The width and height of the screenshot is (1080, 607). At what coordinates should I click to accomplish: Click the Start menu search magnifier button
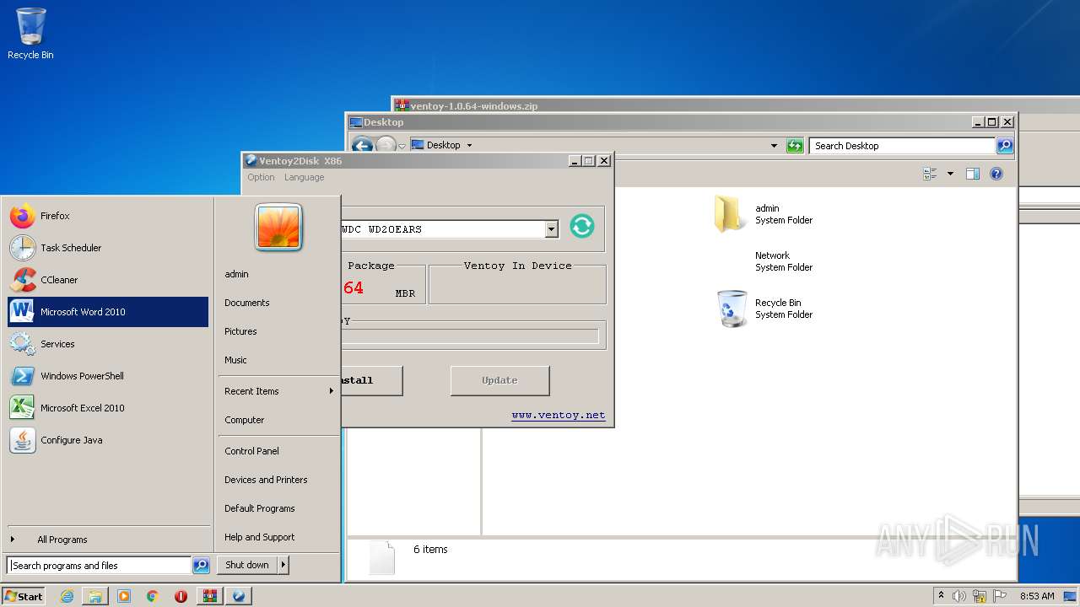coord(201,566)
